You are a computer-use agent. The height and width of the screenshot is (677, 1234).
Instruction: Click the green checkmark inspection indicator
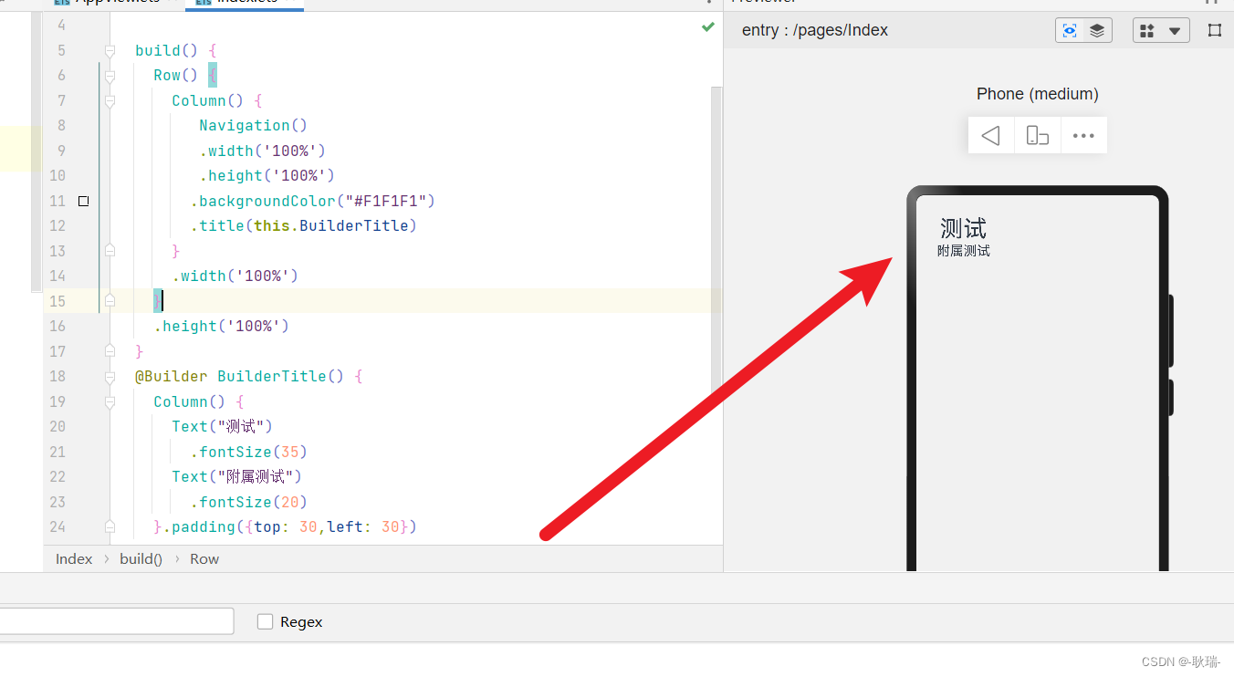(x=707, y=27)
